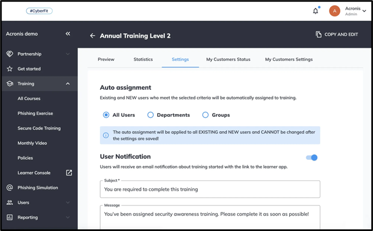Screen dimensions: 373x231
Task: Collapse the sidebar with double chevron
Action: pos(68,34)
